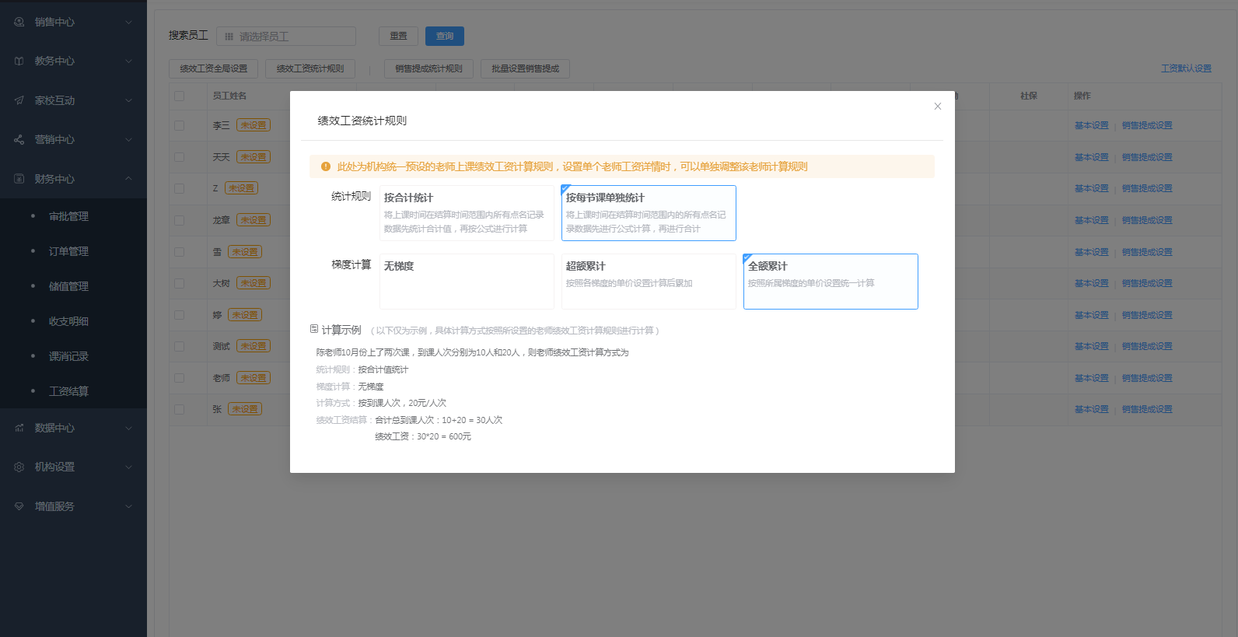Check the row checkbox for 测试
Screen dimensions: 1238x637
[180, 346]
